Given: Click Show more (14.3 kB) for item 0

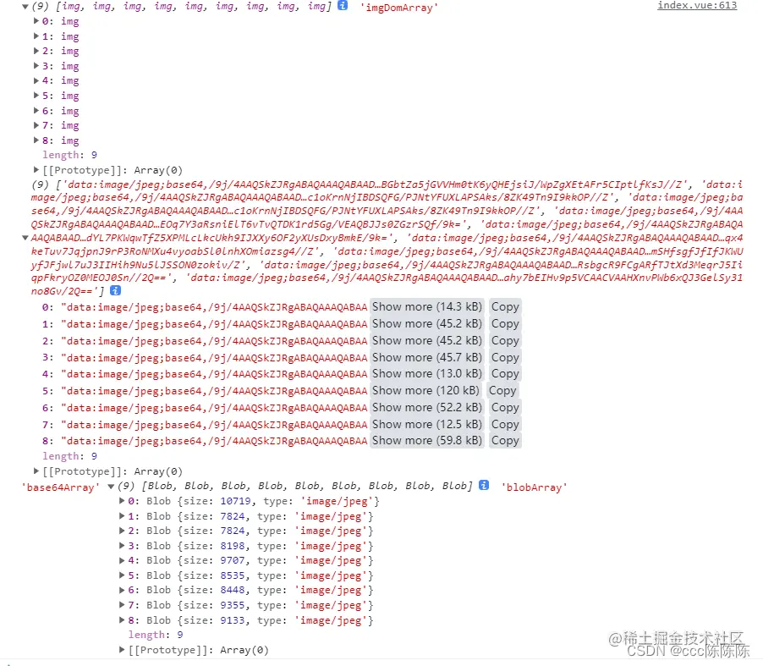Looking at the screenshot, I should tap(426, 306).
